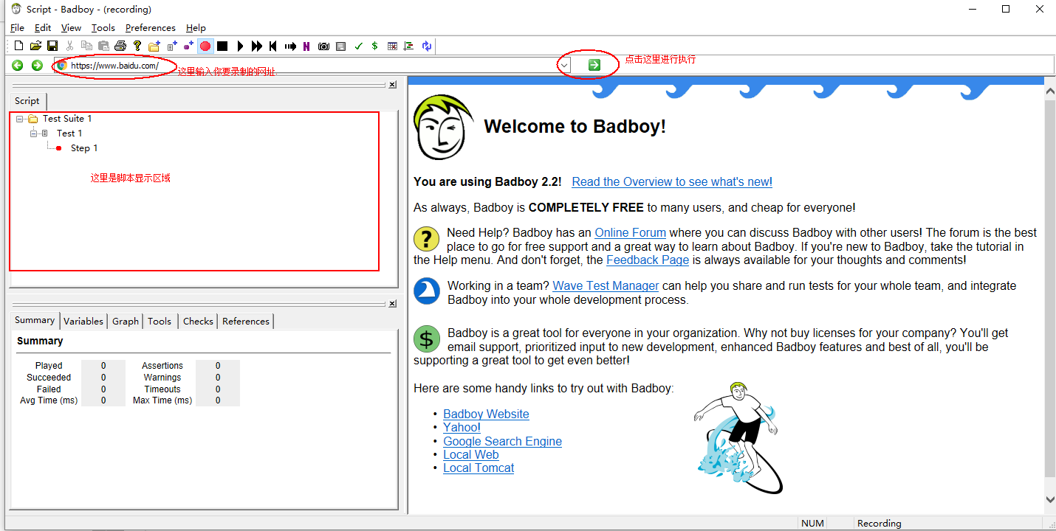Open the URL history dropdown arrow

[x=563, y=65]
